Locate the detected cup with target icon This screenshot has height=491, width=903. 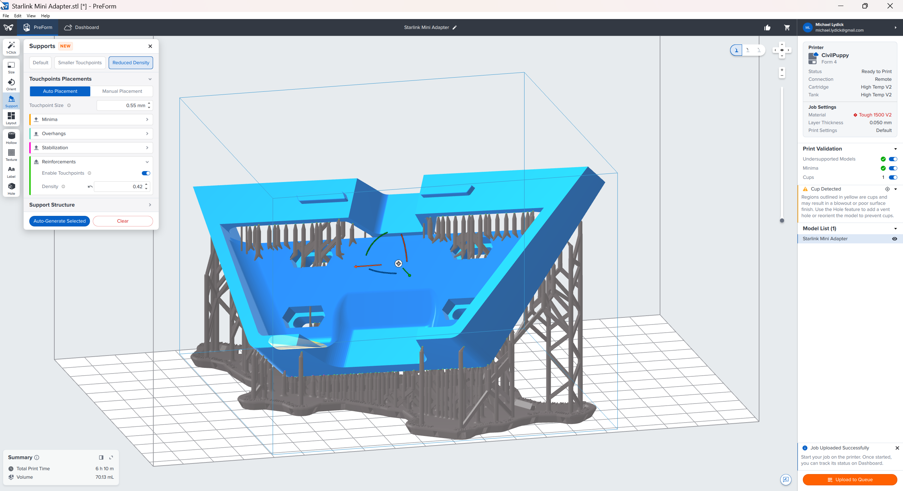tap(887, 189)
